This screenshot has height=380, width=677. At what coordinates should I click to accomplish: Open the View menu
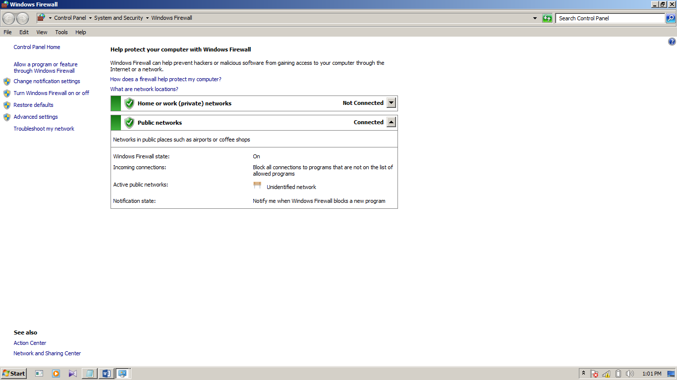[42, 32]
